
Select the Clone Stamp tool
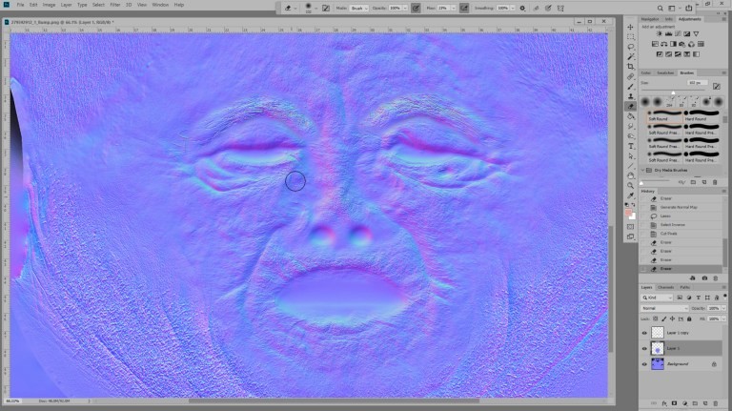point(631,96)
